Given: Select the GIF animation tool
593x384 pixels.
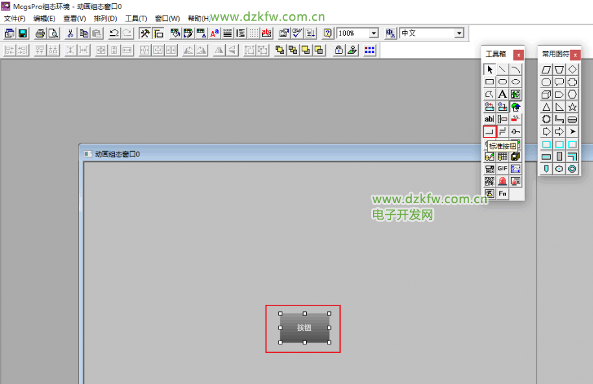Looking at the screenshot, I should coord(502,169).
